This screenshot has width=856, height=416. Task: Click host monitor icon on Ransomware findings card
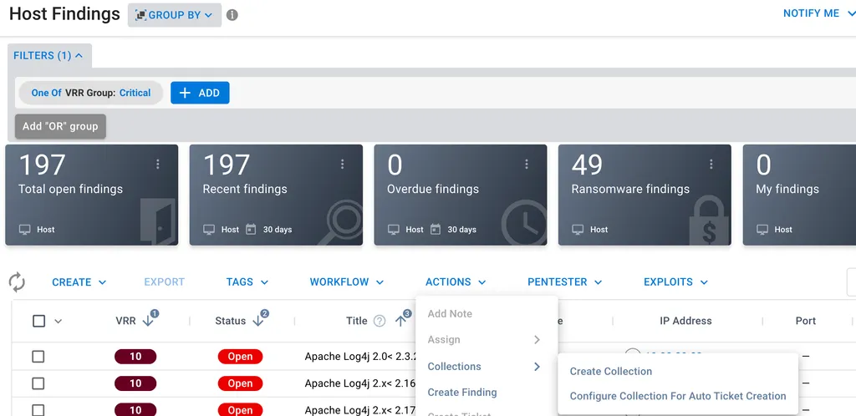[x=578, y=230]
